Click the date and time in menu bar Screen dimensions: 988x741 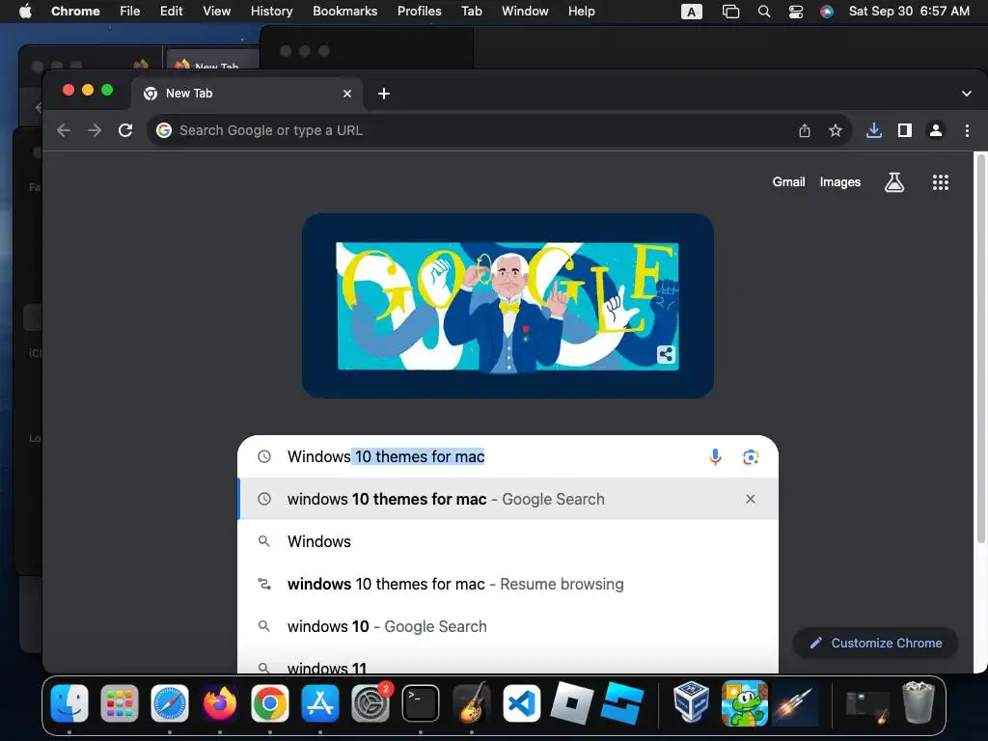tap(909, 12)
